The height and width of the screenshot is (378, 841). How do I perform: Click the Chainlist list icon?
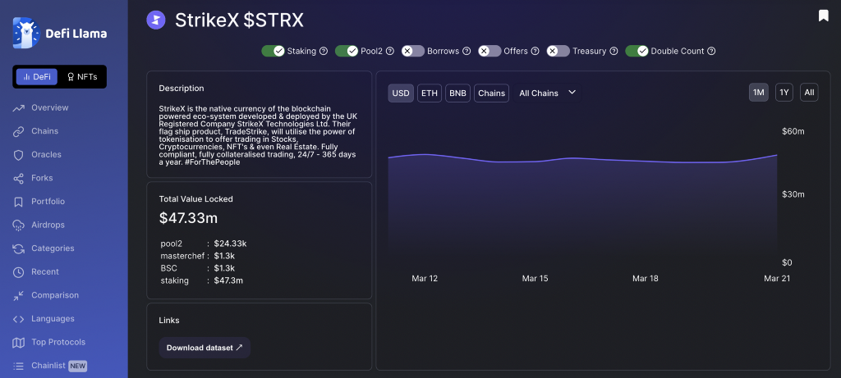coord(19,367)
